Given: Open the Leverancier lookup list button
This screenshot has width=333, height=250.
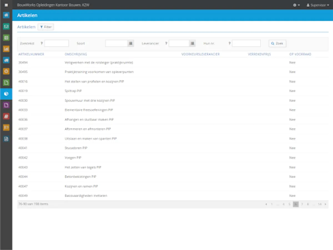Looking at the screenshot, I should pos(192,43).
